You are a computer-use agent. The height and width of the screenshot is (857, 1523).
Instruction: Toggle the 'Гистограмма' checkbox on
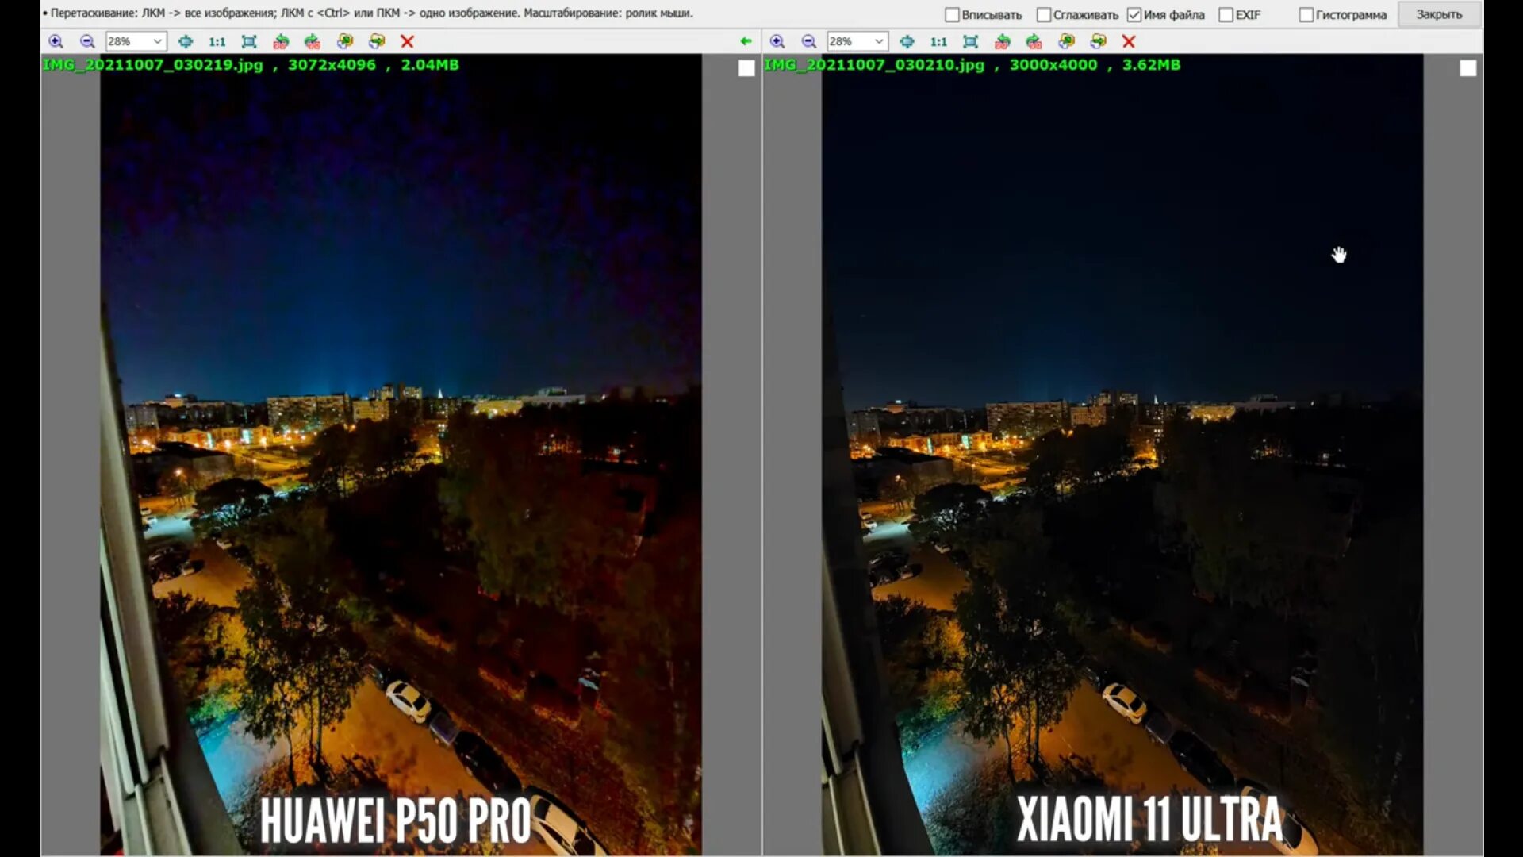point(1306,13)
